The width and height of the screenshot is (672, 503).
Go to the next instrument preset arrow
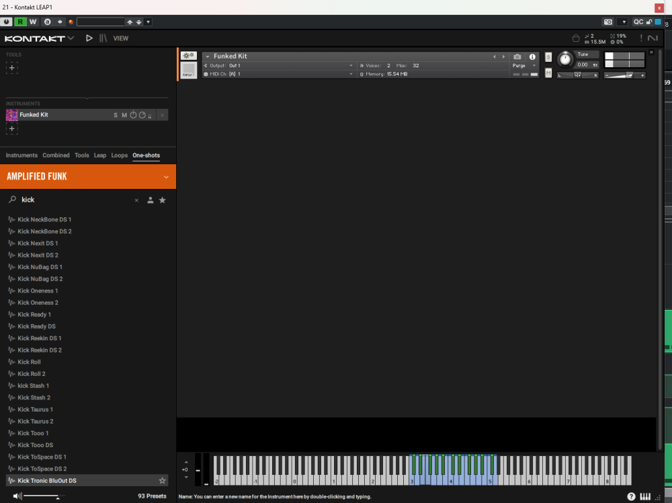coord(503,56)
